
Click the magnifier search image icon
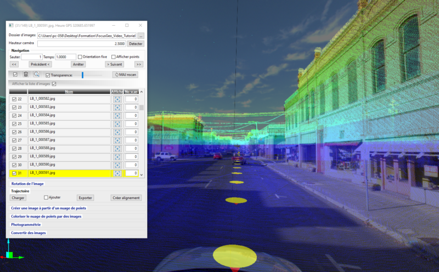click(x=36, y=75)
